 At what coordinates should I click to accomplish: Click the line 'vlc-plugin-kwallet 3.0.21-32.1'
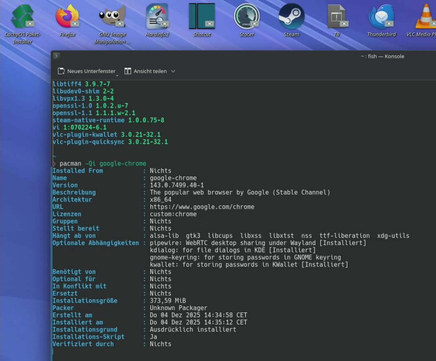[106, 135]
